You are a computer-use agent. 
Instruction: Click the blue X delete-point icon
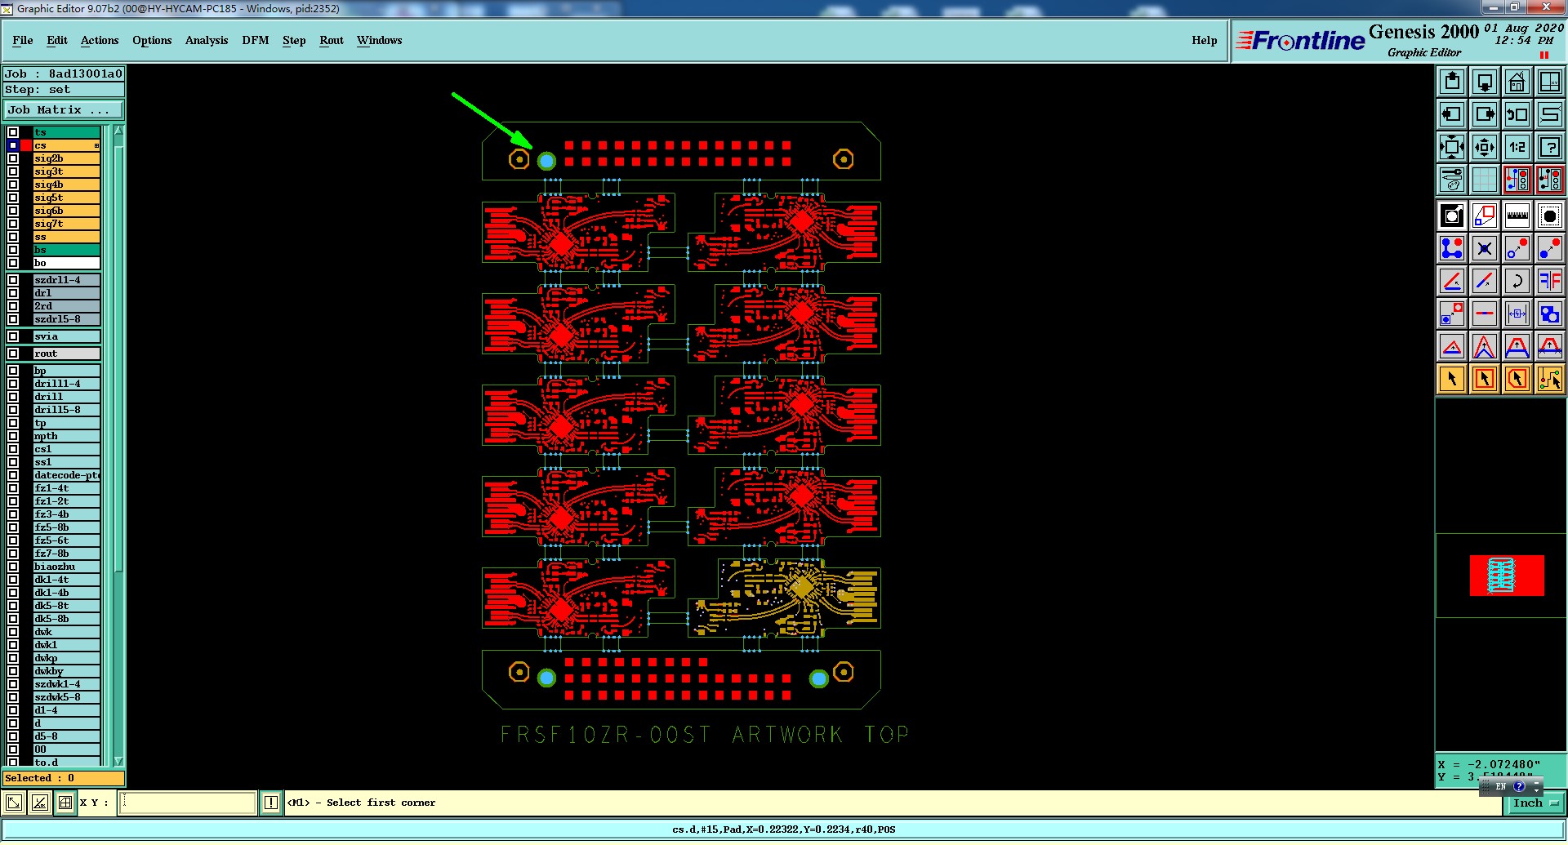1485,248
